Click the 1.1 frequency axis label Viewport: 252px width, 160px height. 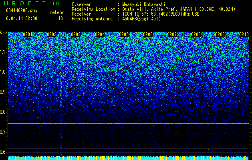[x=3, y=52]
